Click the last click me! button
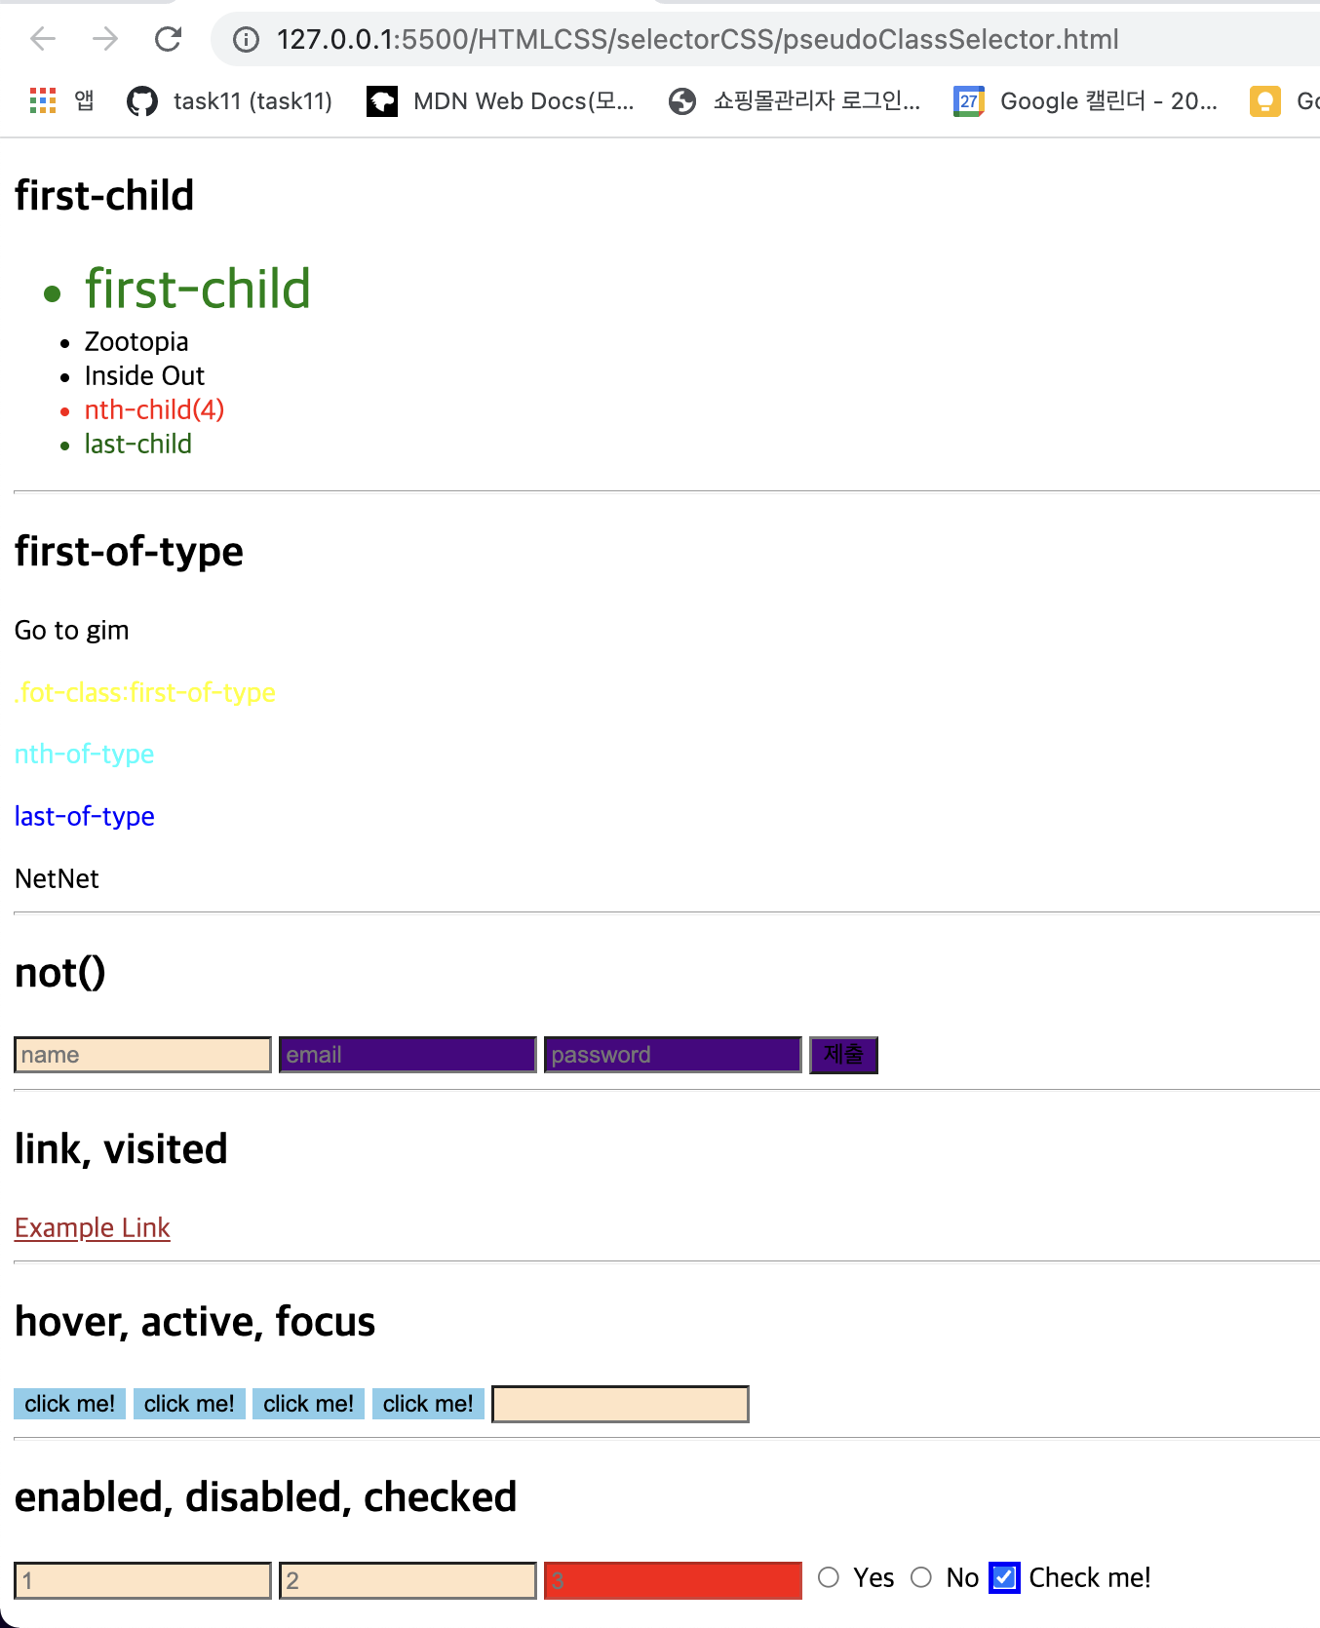 pyautogui.click(x=428, y=1404)
